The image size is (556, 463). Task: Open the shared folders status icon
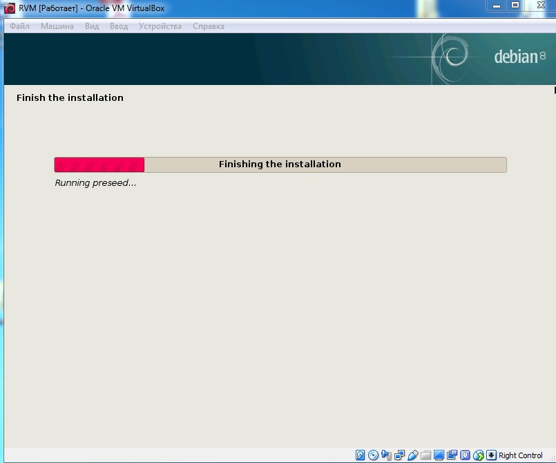tap(426, 455)
